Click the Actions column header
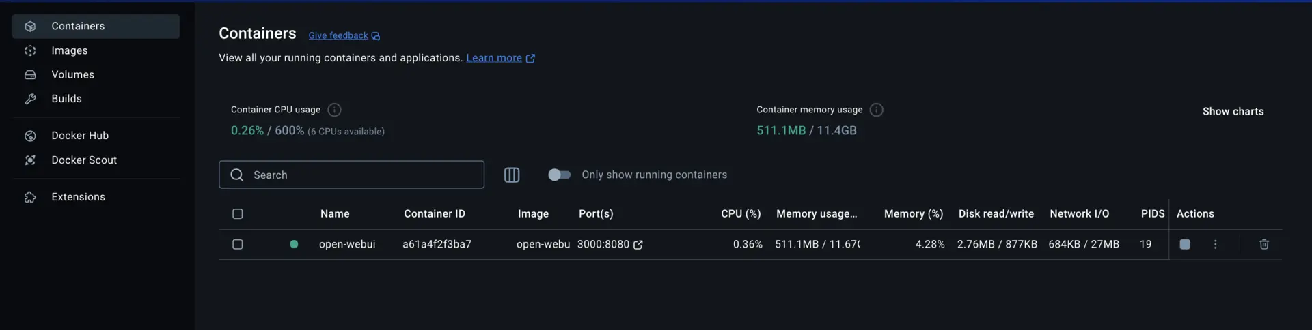 tap(1195, 213)
